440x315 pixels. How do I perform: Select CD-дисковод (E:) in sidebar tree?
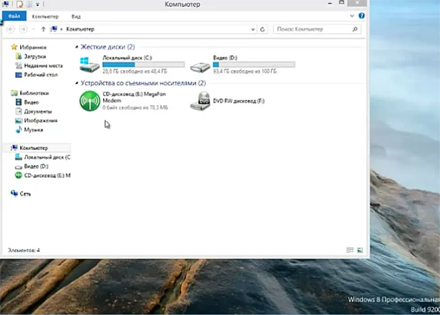[47, 176]
